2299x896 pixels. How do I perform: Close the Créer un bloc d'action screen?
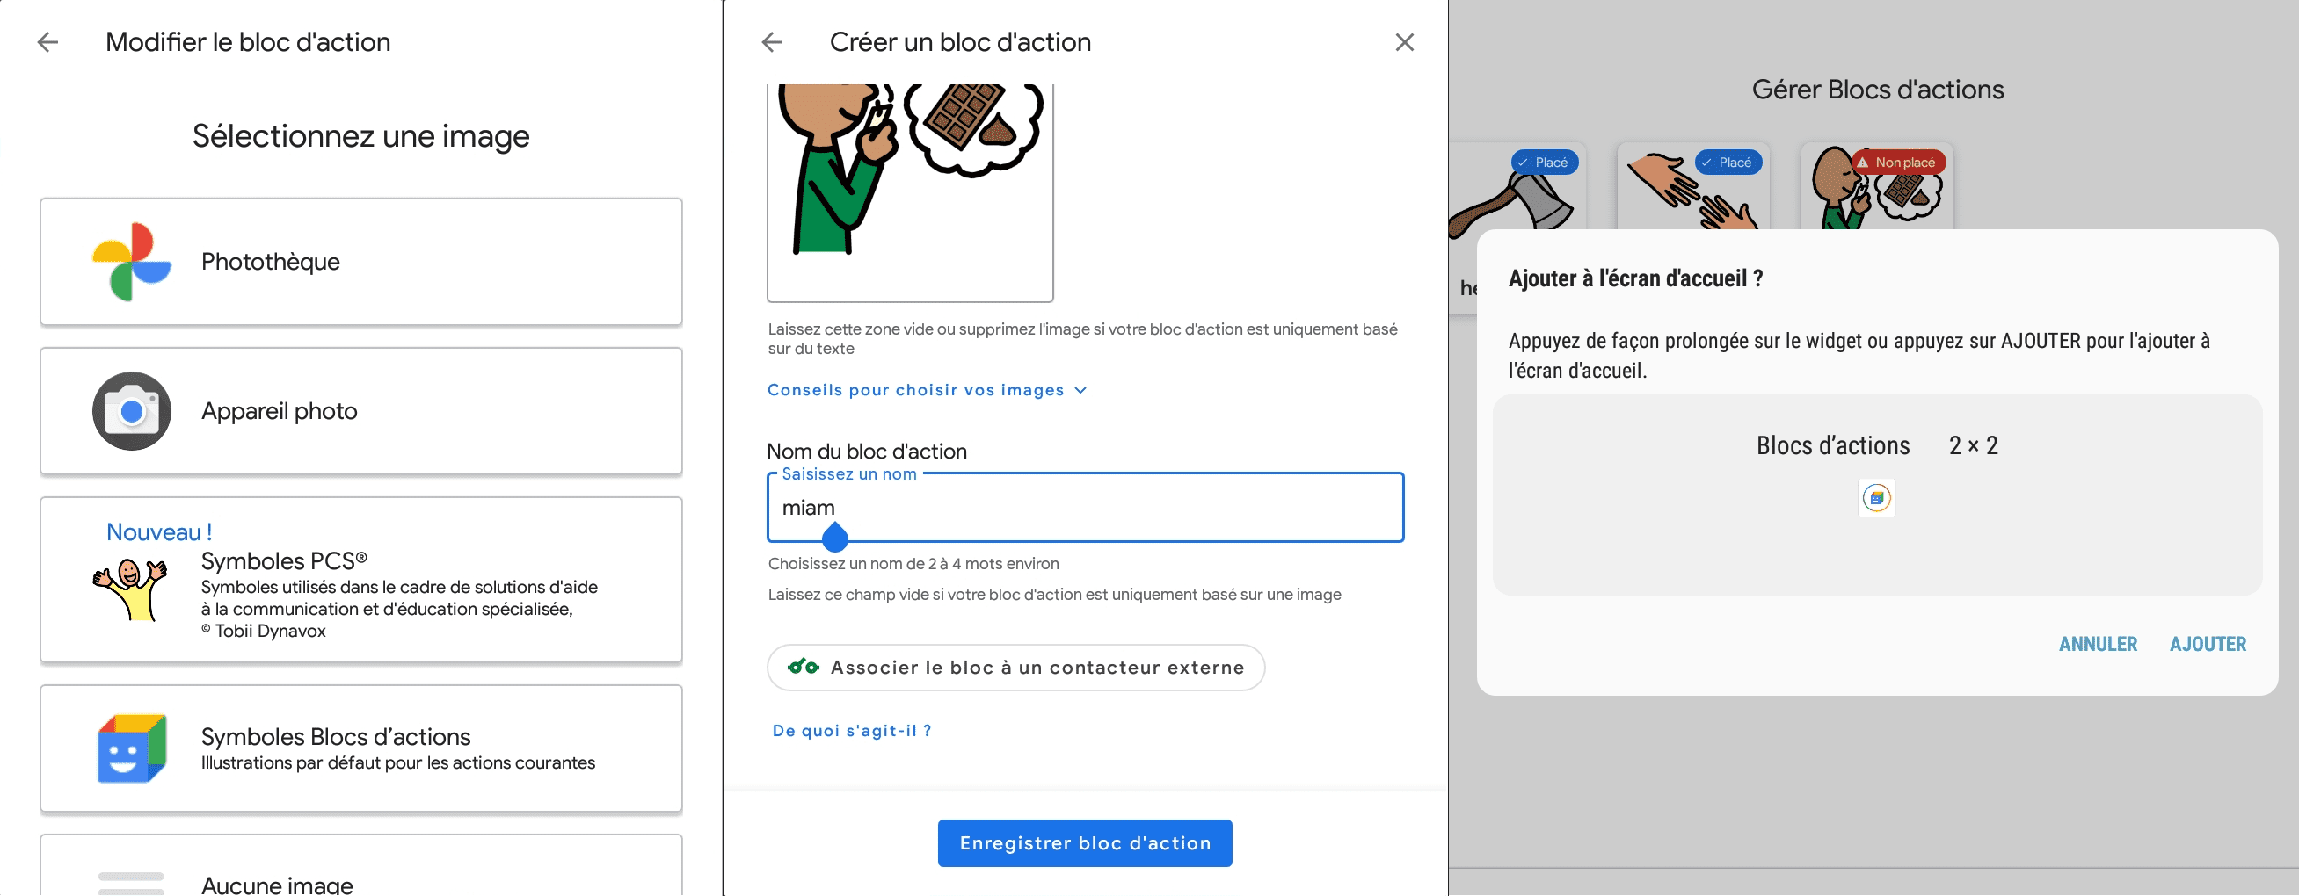point(1404,42)
